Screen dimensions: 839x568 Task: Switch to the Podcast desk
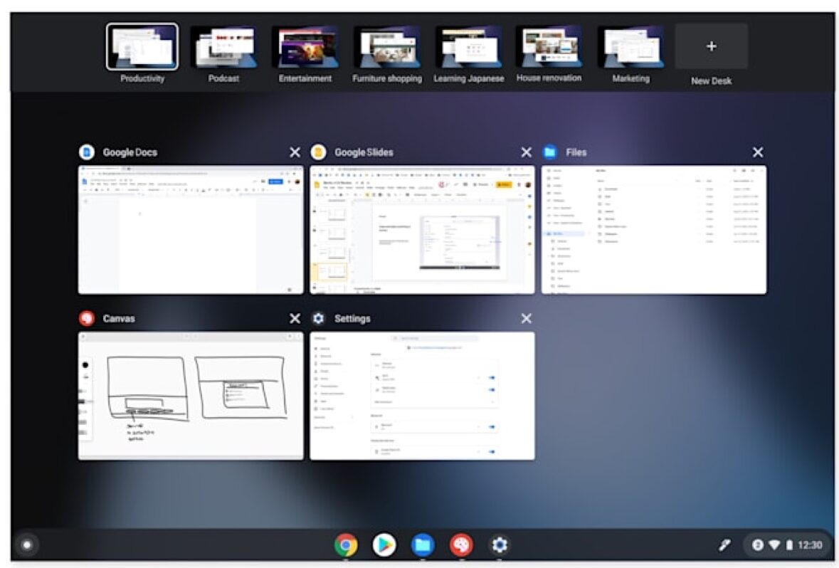pos(223,46)
